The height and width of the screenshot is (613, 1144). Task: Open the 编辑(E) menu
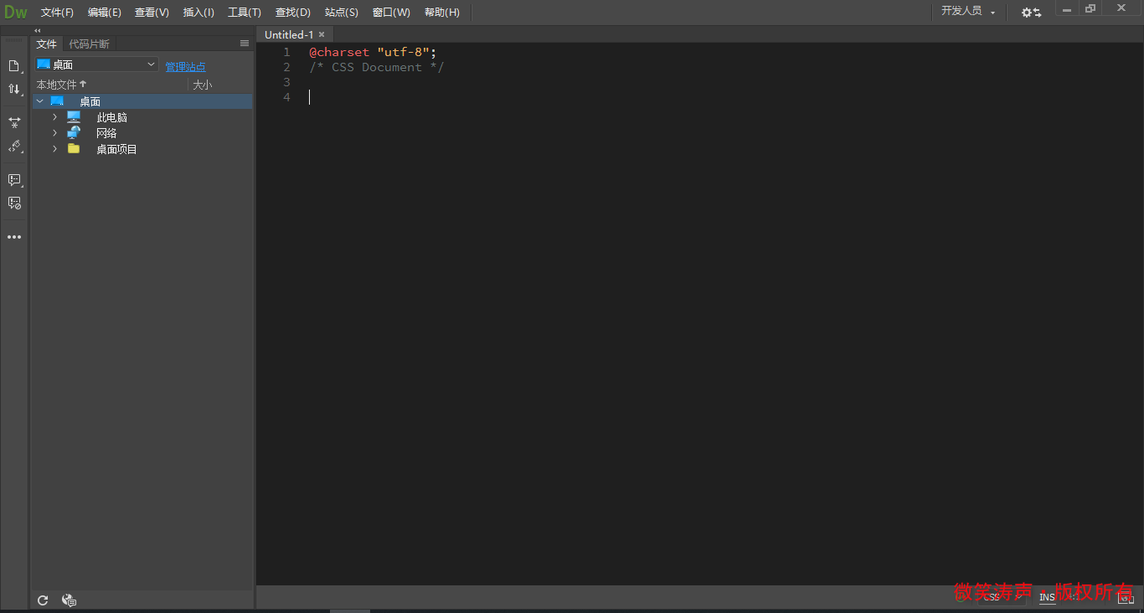click(x=105, y=13)
